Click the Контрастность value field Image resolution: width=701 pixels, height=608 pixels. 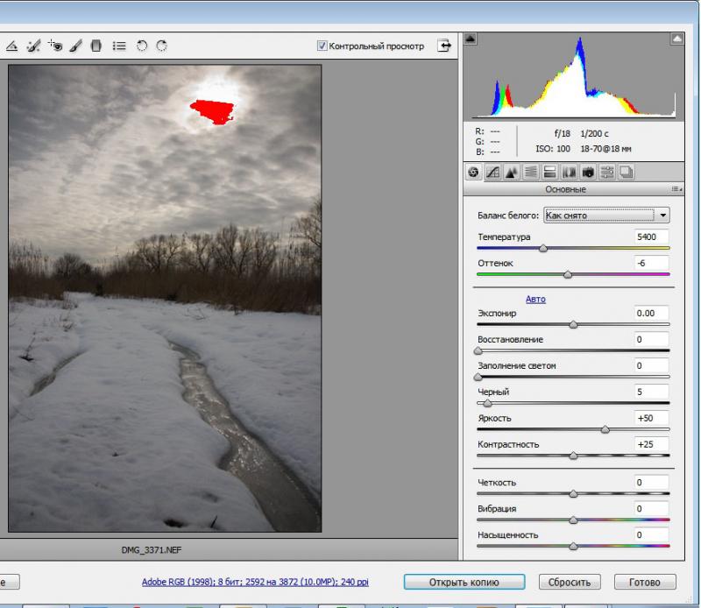click(x=651, y=444)
